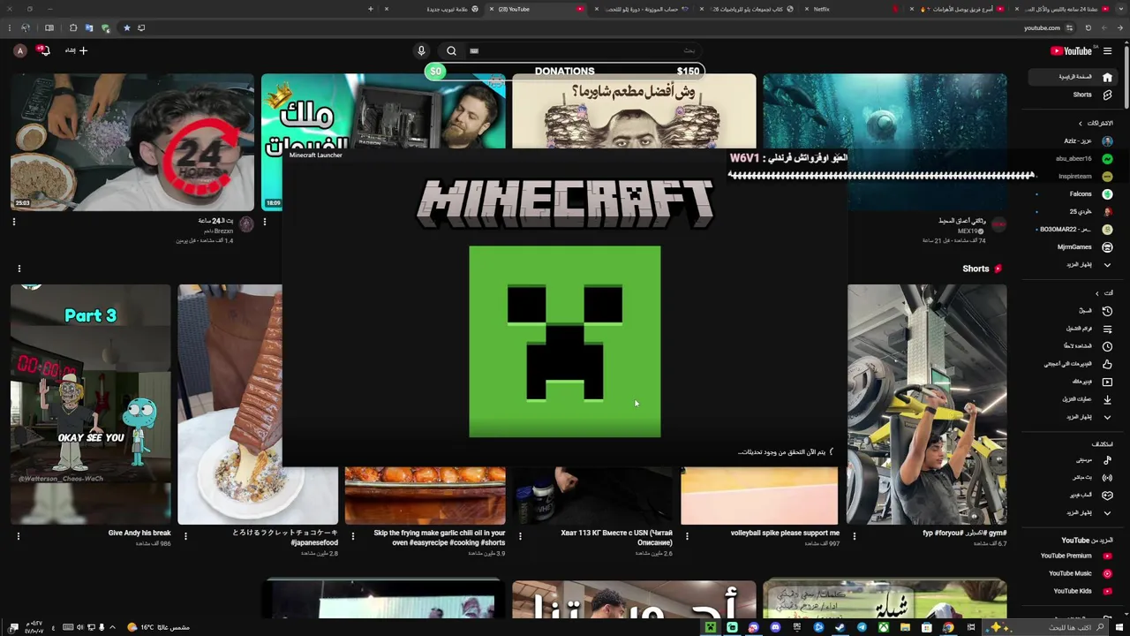
Task: Open the menu above the Shorts shelf
Action: 19,269
